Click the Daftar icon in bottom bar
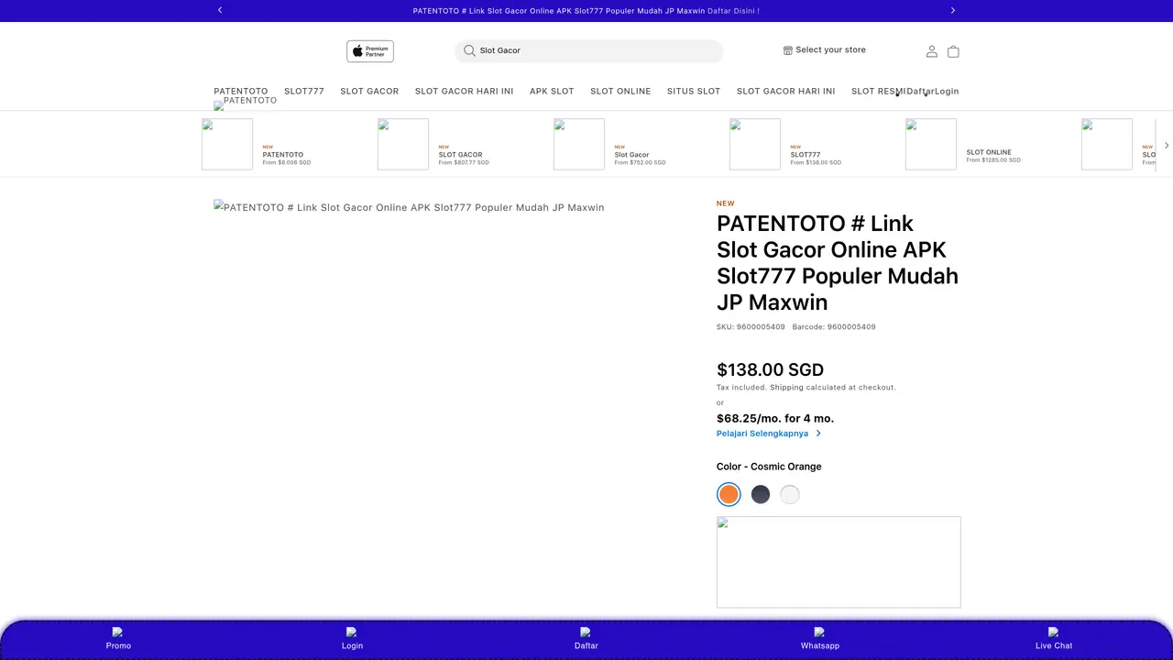 586,632
